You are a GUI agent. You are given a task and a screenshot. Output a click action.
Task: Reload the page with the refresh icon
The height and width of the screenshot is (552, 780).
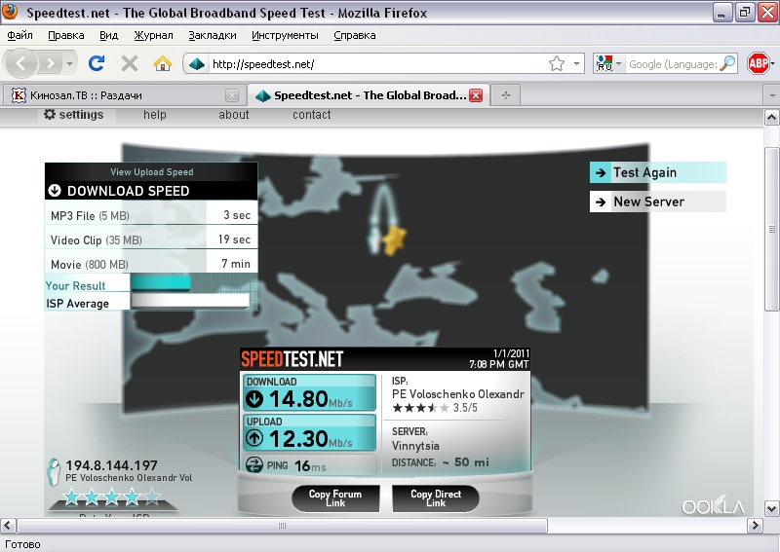pyautogui.click(x=97, y=63)
